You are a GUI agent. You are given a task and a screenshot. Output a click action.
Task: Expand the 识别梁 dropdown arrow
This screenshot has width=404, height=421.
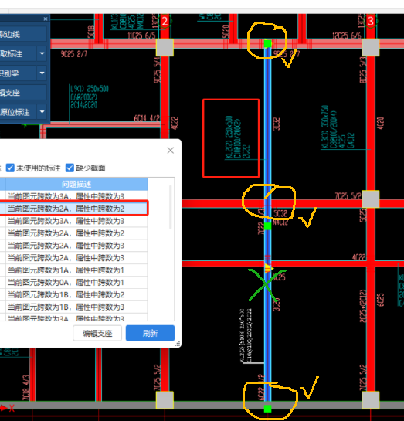click(42, 73)
